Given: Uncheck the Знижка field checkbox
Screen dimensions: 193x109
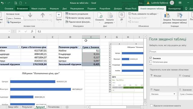Looking at the screenshot, I should point(151,58).
